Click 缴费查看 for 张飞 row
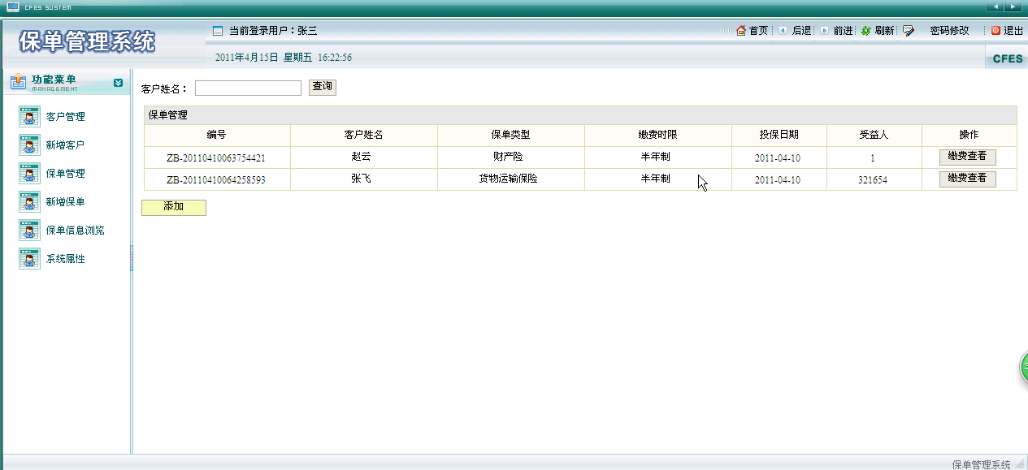This screenshot has height=470, width=1028. tap(968, 179)
